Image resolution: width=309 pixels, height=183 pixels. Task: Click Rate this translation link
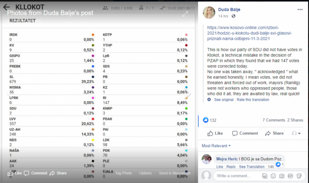point(253,100)
